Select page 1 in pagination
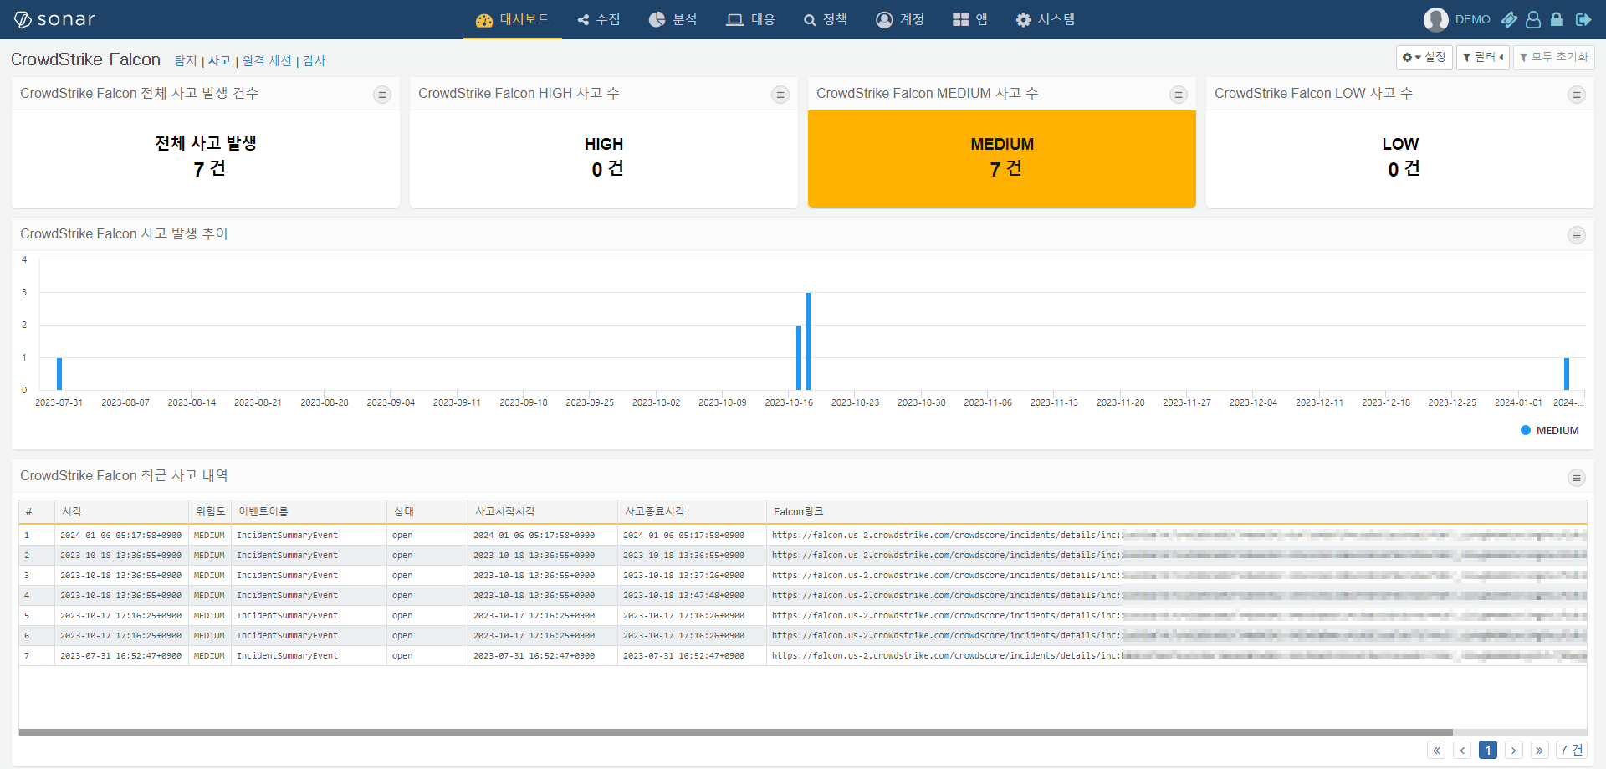The image size is (1606, 769). click(1488, 750)
